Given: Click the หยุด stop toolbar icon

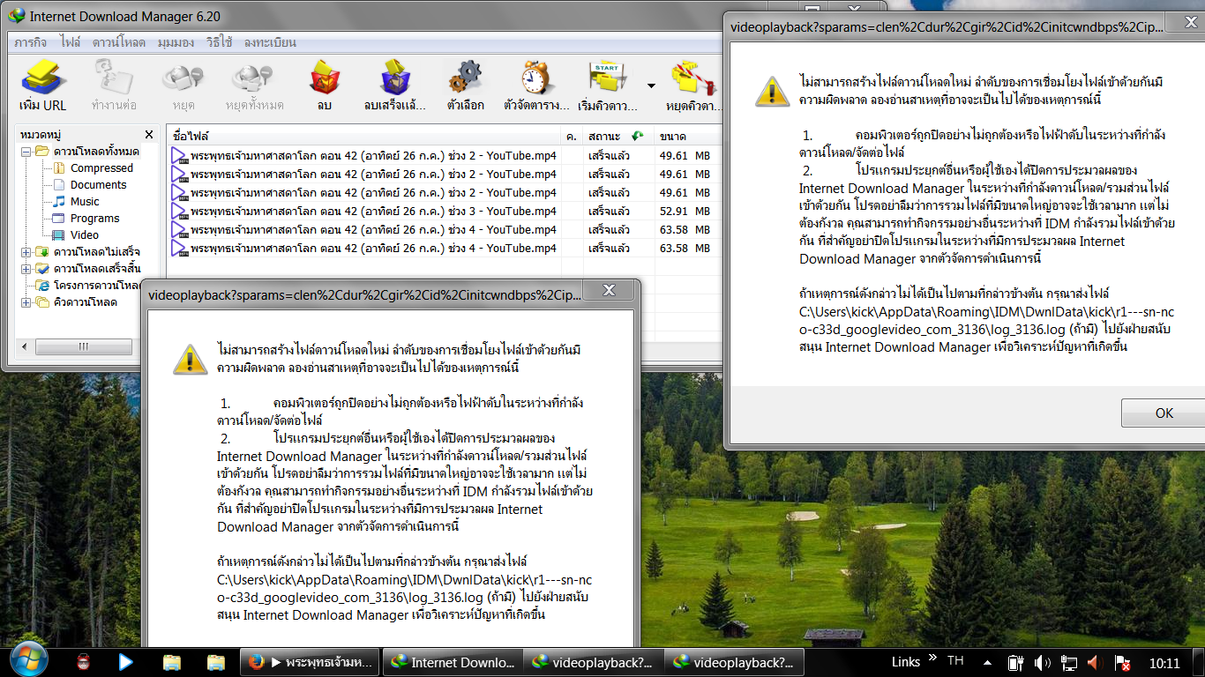Looking at the screenshot, I should (183, 86).
